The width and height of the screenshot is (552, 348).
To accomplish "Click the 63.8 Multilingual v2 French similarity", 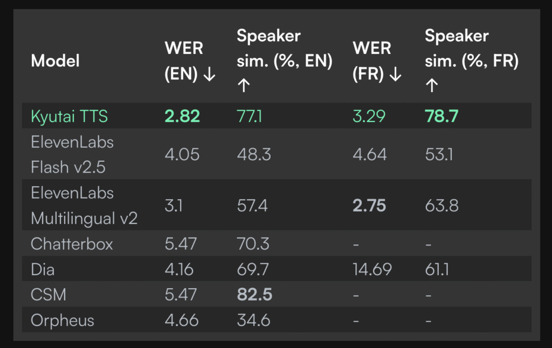I will point(441,206).
